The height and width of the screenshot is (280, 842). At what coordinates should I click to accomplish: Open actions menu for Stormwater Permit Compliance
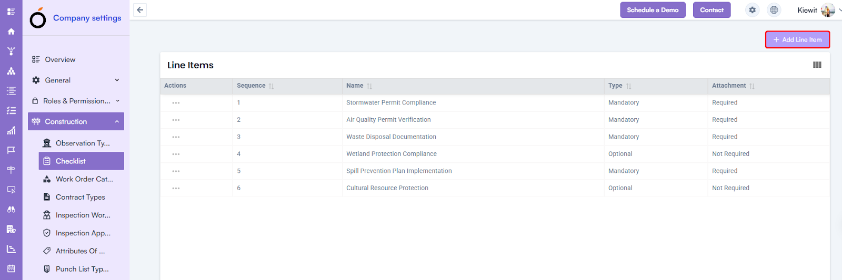(x=176, y=103)
